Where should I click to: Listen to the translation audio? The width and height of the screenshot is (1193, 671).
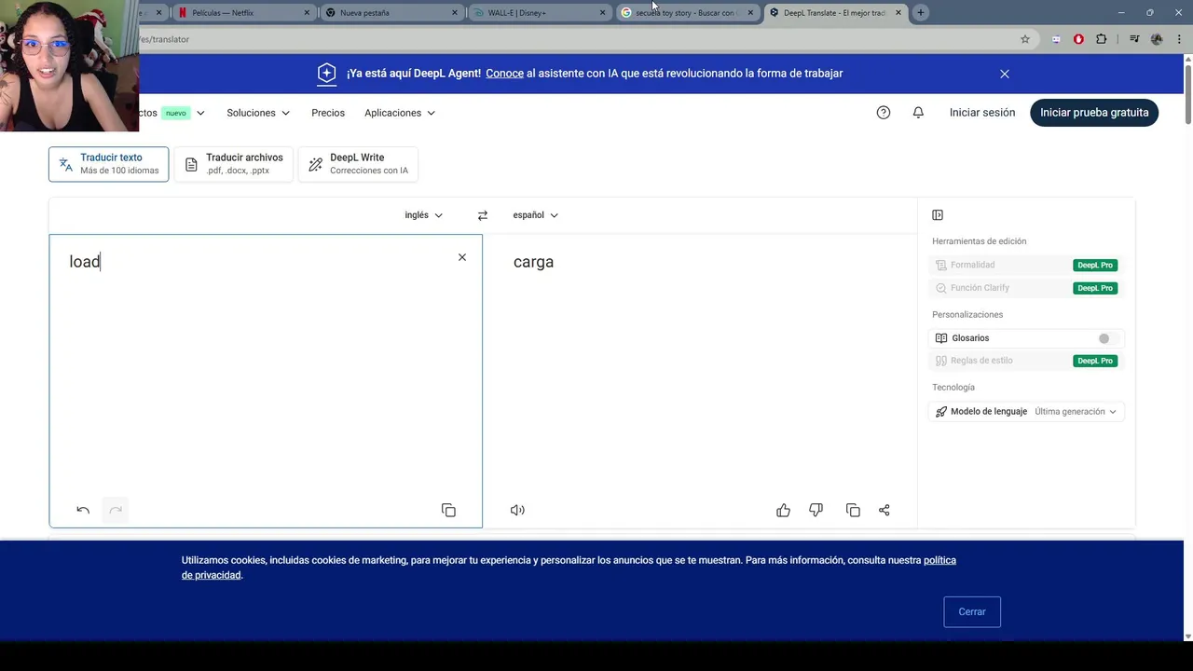click(x=517, y=510)
